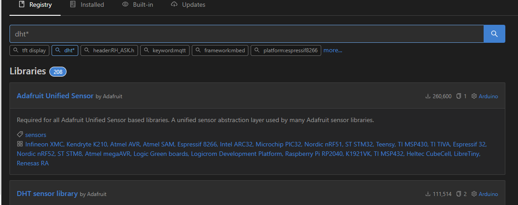The image size is (518, 205).
Task: Open the Espressif 8266 platform link
Action: 197,145
